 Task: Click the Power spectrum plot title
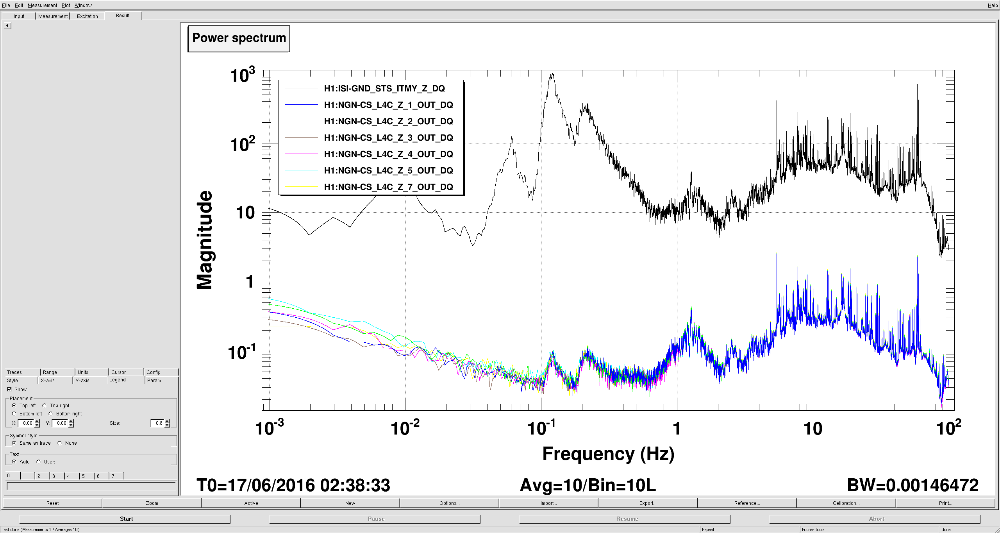click(239, 38)
